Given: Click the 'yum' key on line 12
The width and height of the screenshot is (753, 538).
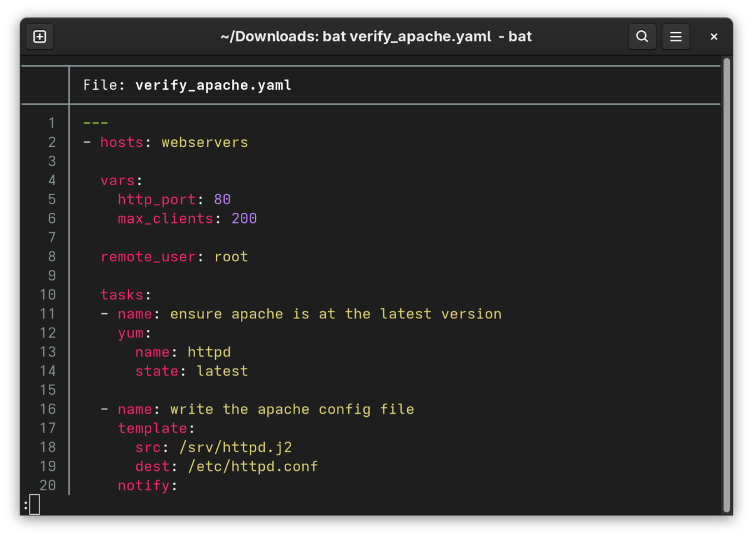Looking at the screenshot, I should pyautogui.click(x=131, y=333).
